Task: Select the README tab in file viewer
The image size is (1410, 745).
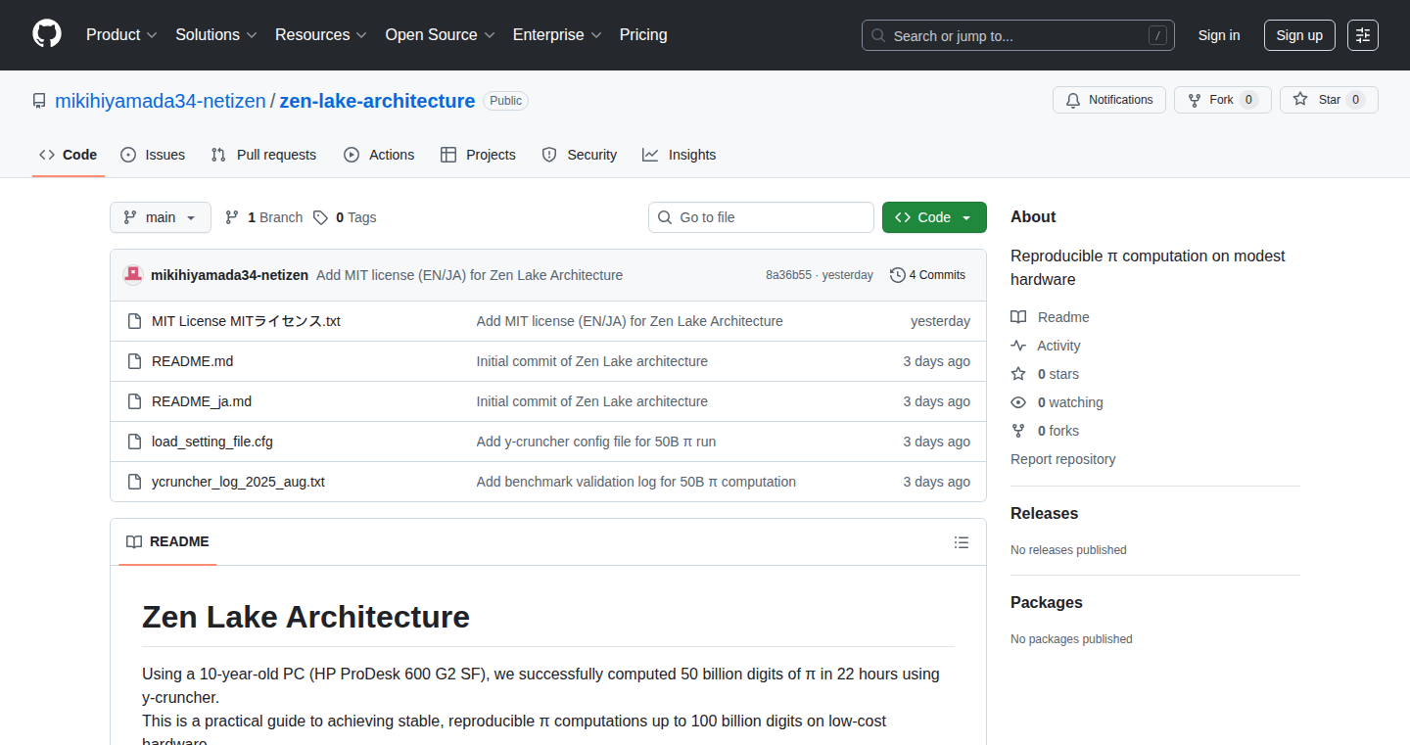Action: 167,541
